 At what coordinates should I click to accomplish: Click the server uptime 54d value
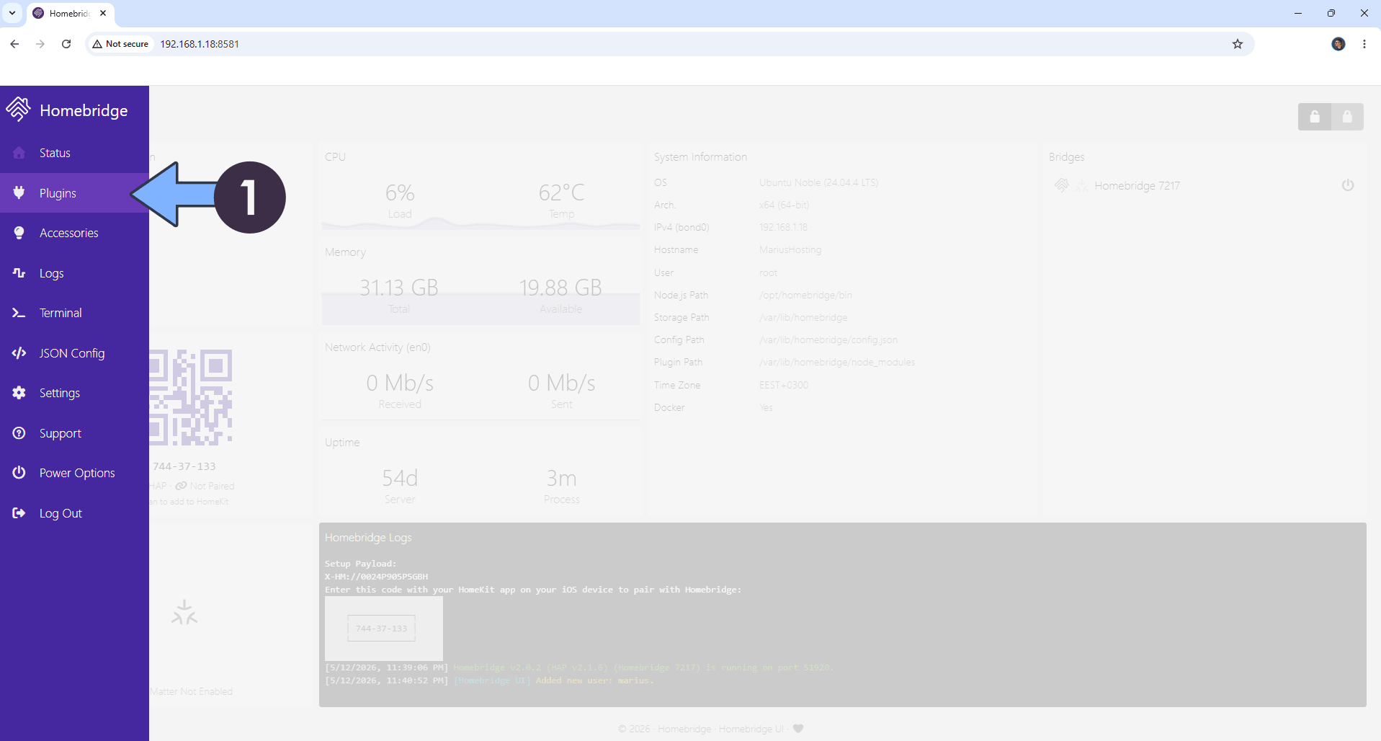[x=400, y=478]
